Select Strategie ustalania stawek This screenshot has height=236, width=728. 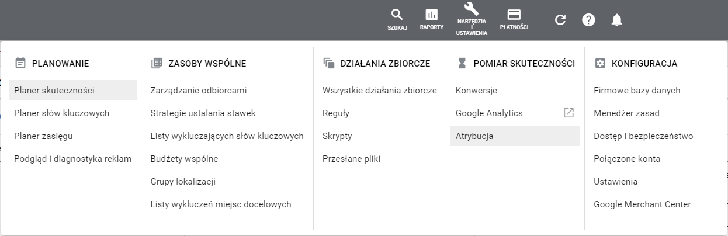(x=203, y=113)
